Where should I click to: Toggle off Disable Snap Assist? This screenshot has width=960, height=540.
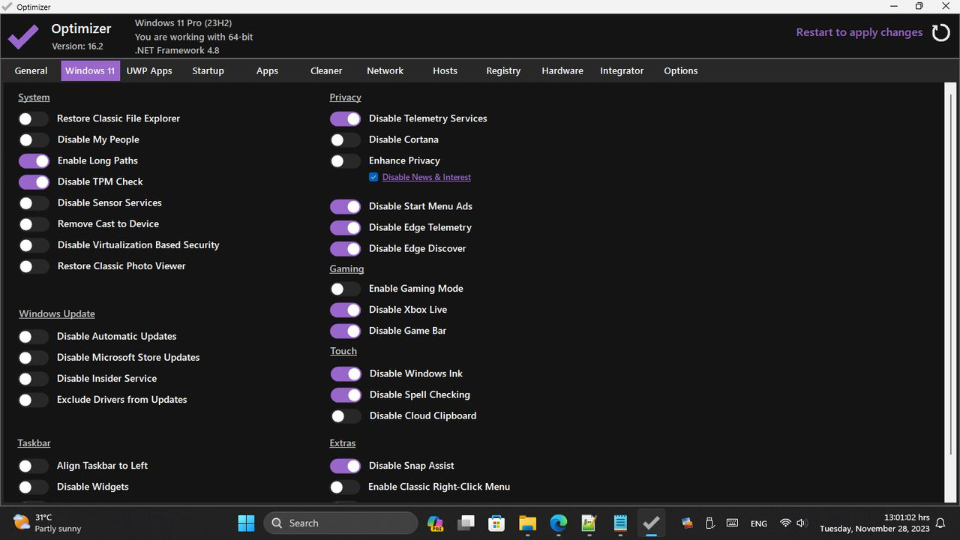[x=345, y=466]
